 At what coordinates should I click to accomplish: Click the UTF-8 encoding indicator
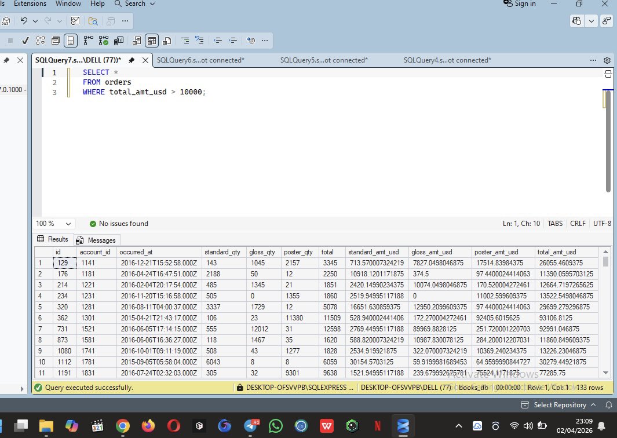tap(602, 224)
